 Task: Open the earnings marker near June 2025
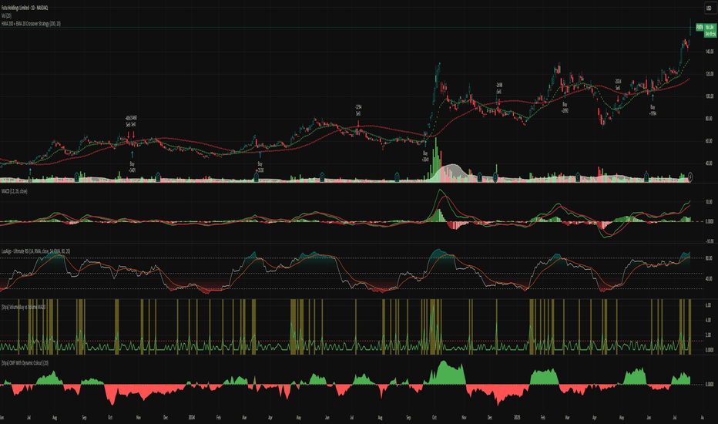tap(646, 177)
